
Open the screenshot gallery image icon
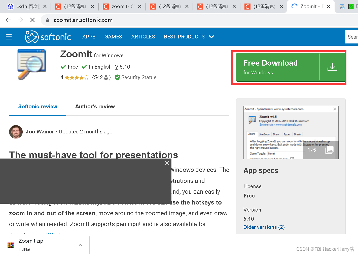329,150
